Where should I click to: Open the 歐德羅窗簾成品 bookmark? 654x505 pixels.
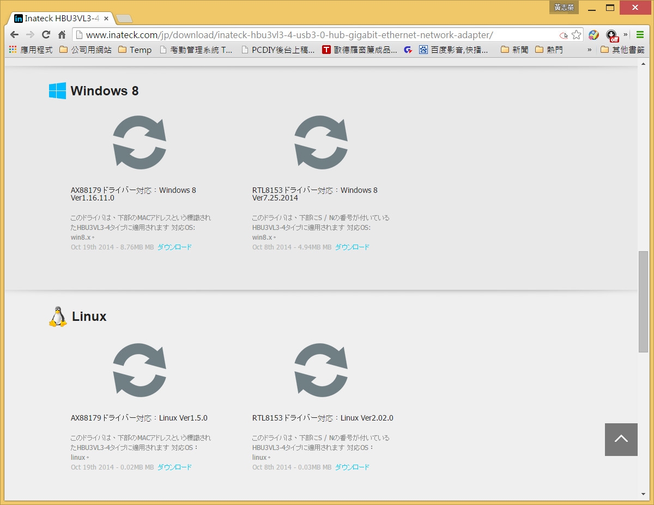click(359, 50)
